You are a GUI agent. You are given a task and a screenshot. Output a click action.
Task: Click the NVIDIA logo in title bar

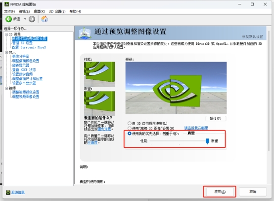6,4
